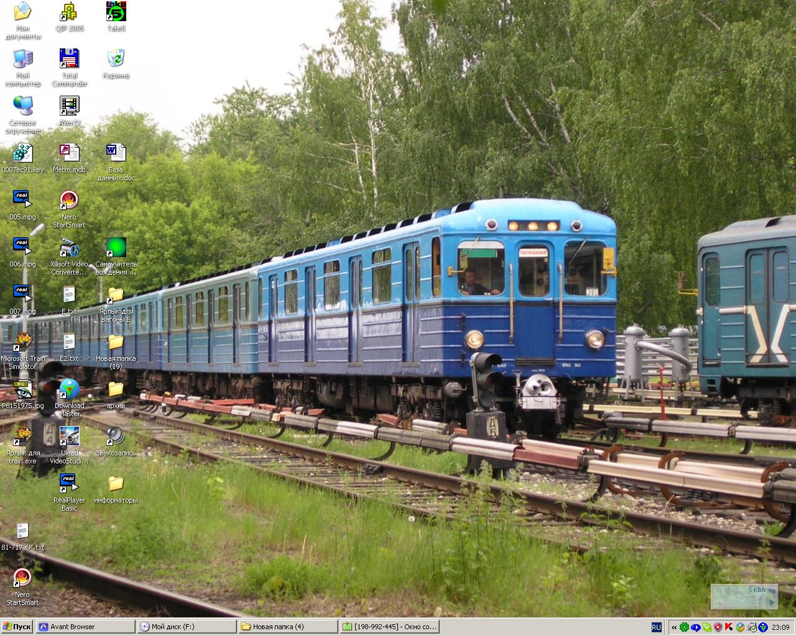The image size is (796, 636).
Task: Open the Пуск start menu
Action: coord(17,627)
